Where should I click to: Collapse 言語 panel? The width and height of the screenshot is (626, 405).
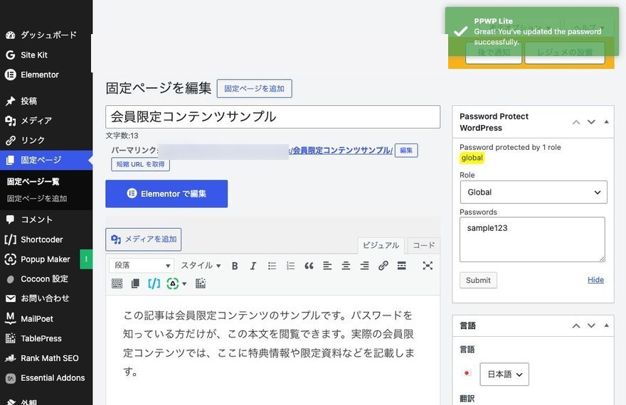(x=606, y=325)
